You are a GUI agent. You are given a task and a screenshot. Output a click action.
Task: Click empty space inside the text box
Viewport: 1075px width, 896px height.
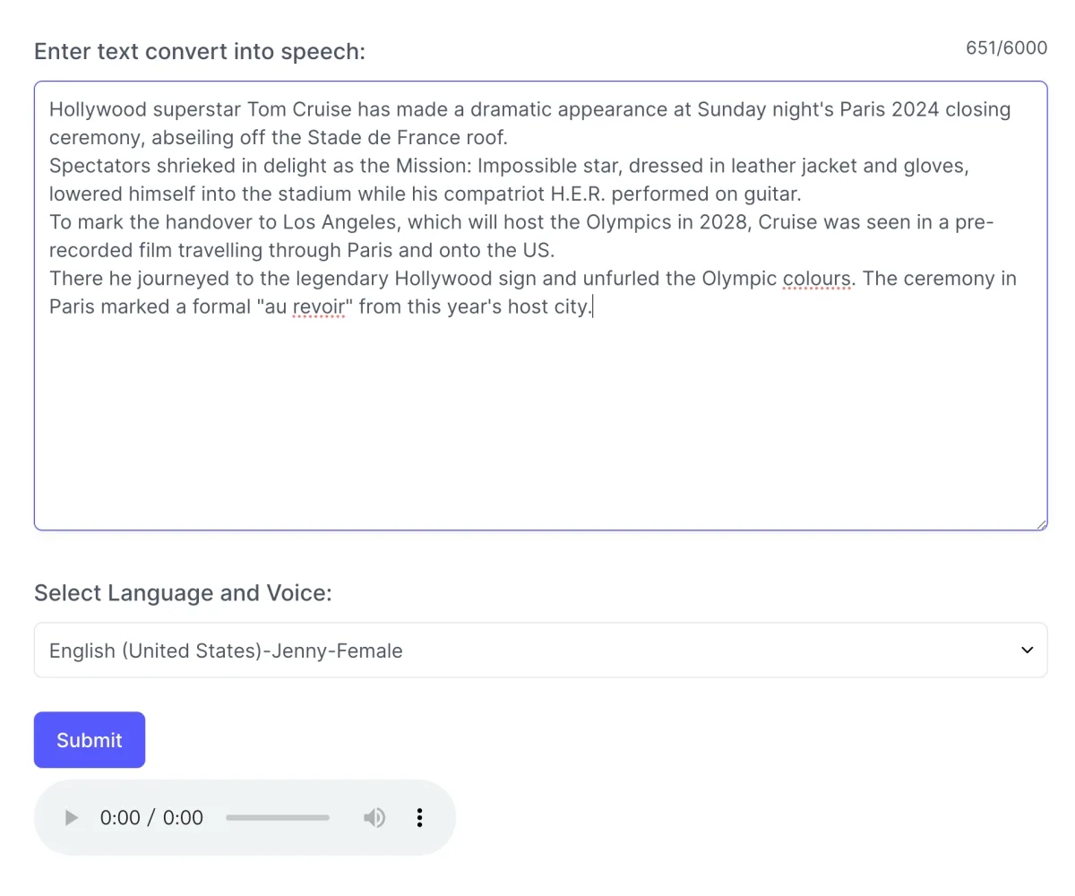[x=537, y=421]
